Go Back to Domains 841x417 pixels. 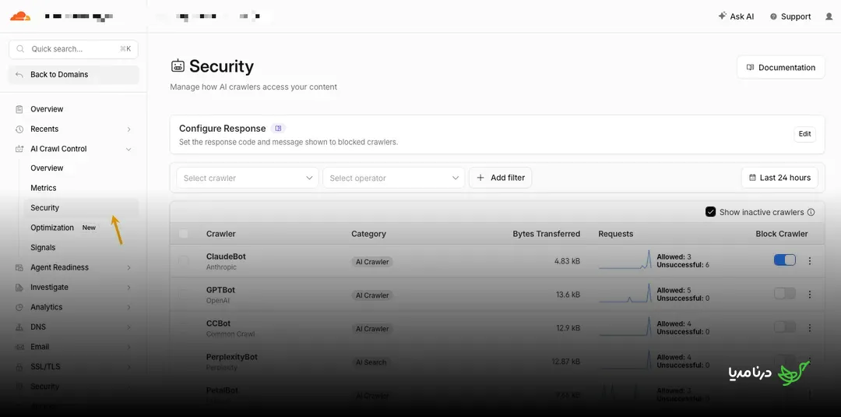pos(73,75)
